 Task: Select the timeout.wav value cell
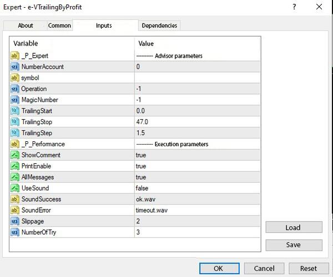197,210
